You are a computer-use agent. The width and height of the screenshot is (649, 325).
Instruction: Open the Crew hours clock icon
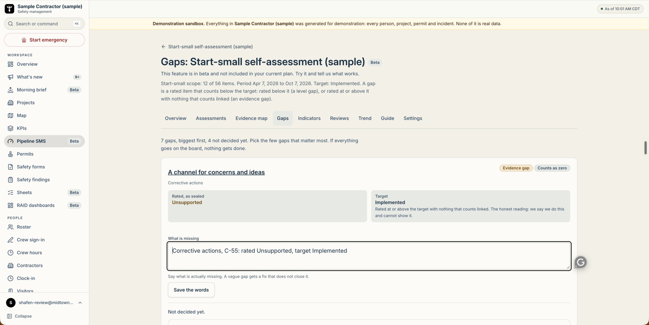point(10,253)
